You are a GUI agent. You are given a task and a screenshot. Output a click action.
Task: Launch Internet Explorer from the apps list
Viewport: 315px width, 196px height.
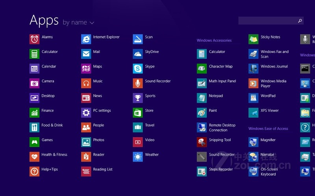[x=86, y=39]
